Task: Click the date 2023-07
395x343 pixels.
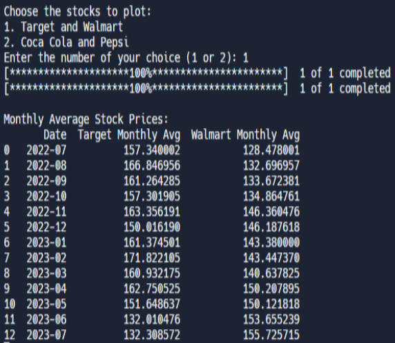Action: click(46, 335)
